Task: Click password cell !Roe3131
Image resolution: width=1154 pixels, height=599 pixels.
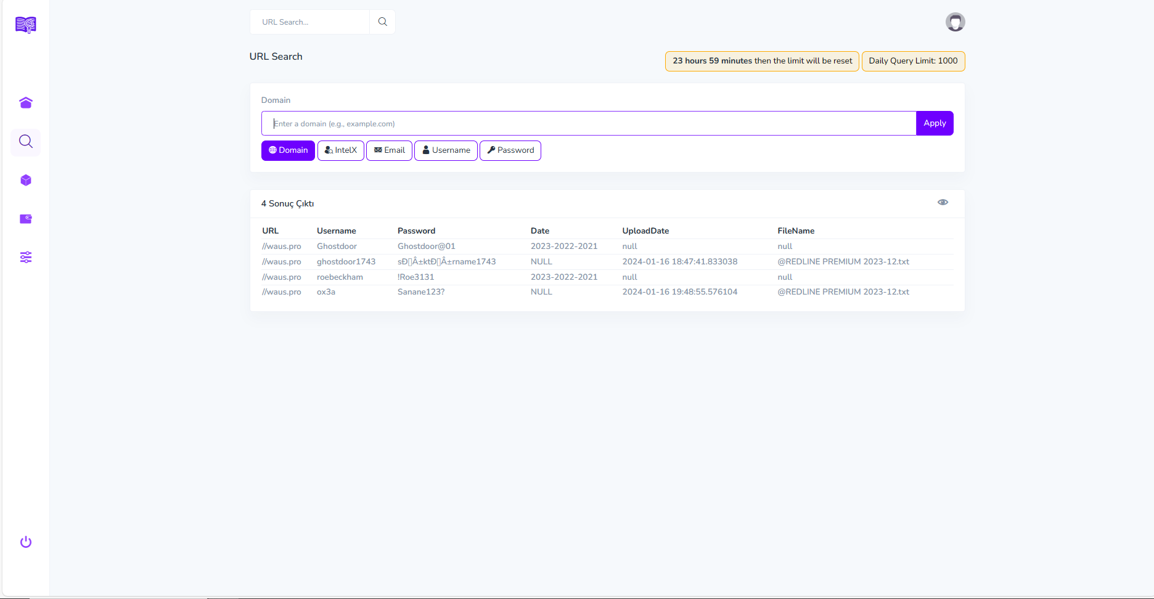Action: point(416,277)
